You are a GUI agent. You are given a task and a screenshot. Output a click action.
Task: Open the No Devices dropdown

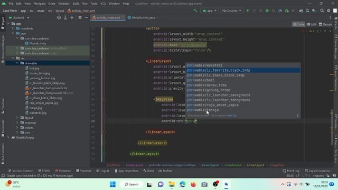232,11
